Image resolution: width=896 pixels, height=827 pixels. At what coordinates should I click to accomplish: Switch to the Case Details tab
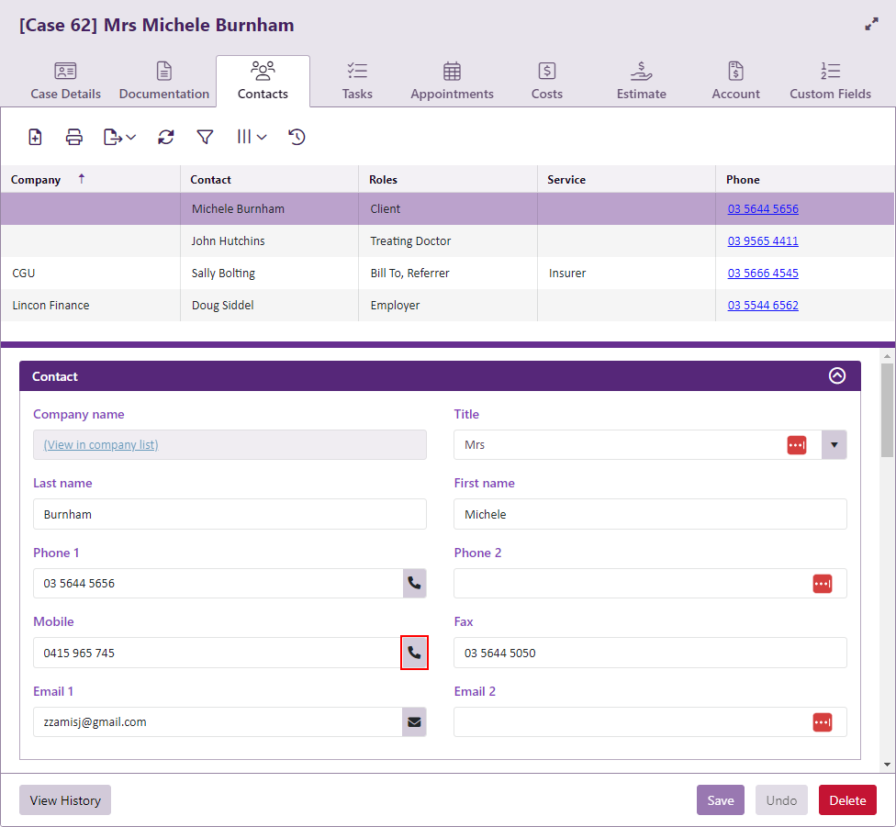(x=66, y=81)
